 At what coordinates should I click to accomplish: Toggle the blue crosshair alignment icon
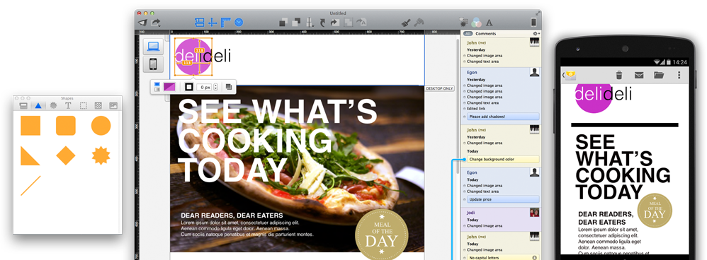click(213, 22)
